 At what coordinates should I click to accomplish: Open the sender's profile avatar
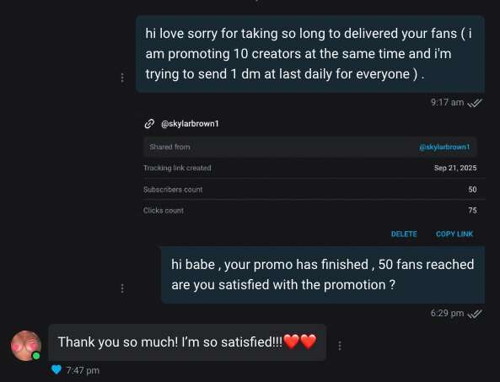click(x=26, y=346)
